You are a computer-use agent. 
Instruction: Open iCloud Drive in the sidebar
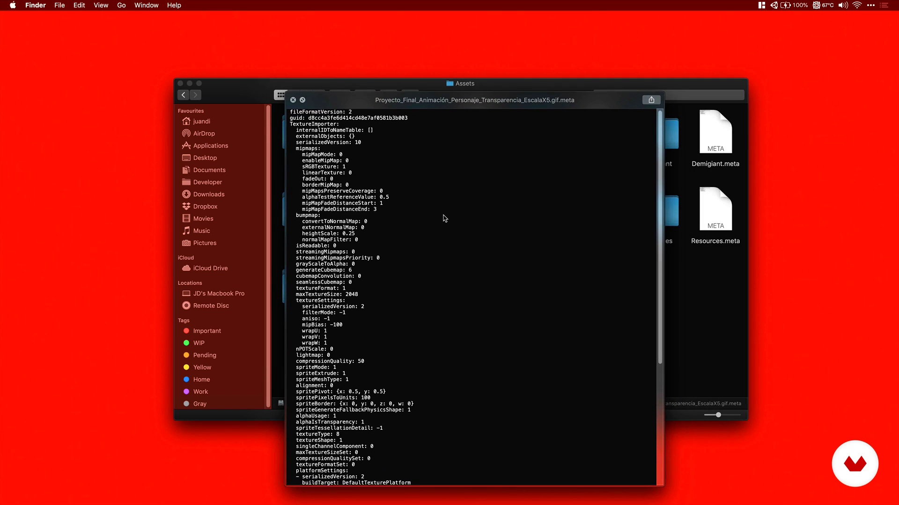(210, 268)
